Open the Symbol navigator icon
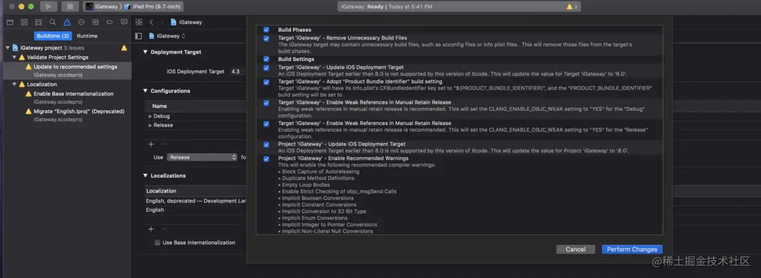 [38, 22]
